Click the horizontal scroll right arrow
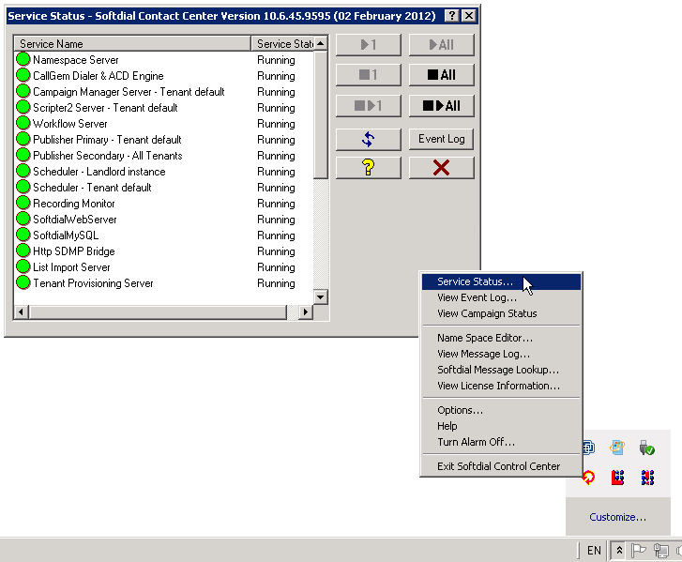This screenshot has height=562, width=682. coord(306,311)
